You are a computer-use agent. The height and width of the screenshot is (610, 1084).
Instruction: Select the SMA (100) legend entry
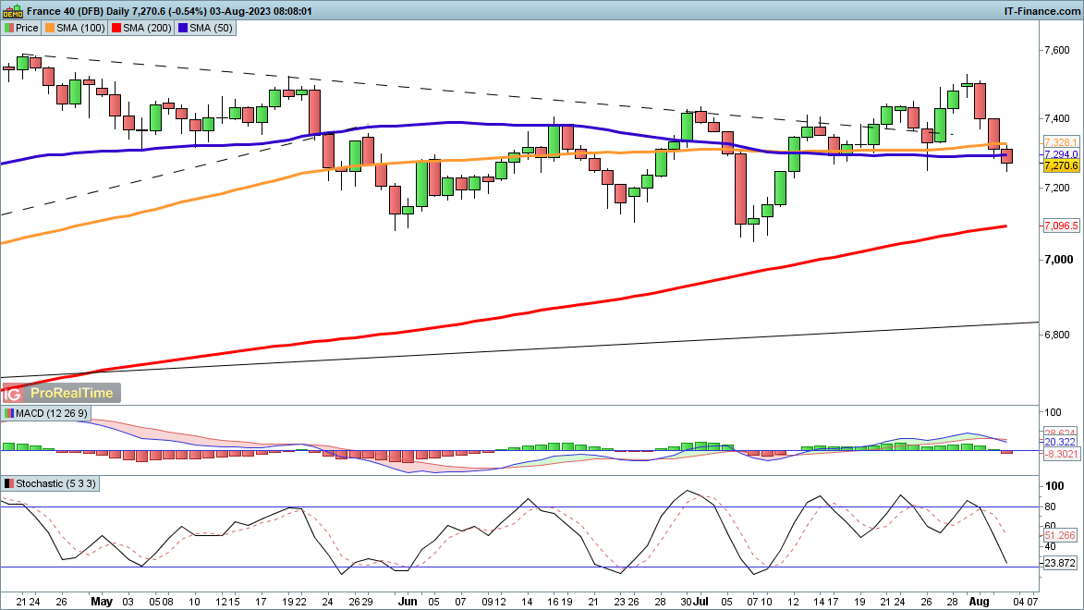[x=76, y=29]
